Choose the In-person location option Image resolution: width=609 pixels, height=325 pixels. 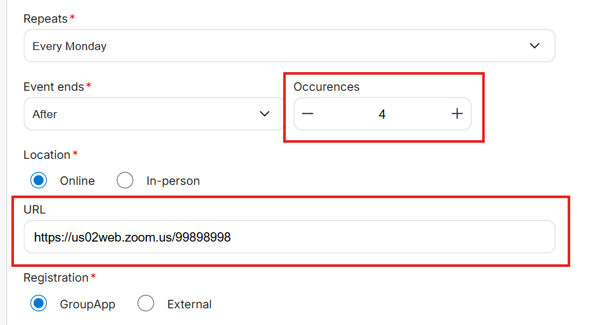pyautogui.click(x=125, y=180)
